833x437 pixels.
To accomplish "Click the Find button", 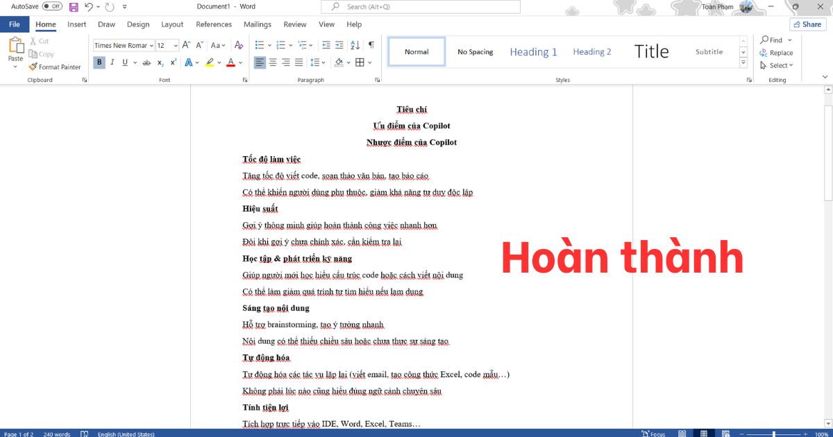I will tap(771, 40).
